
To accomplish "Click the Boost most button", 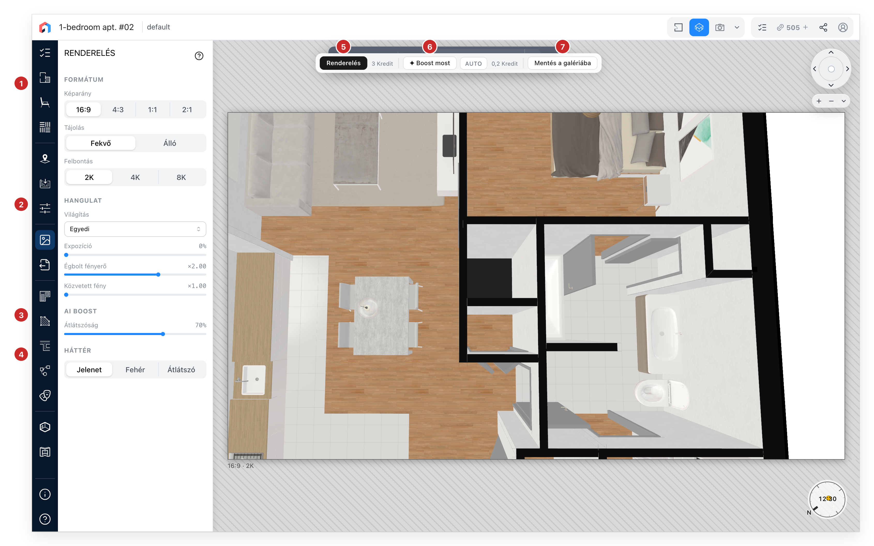I will click(430, 63).
